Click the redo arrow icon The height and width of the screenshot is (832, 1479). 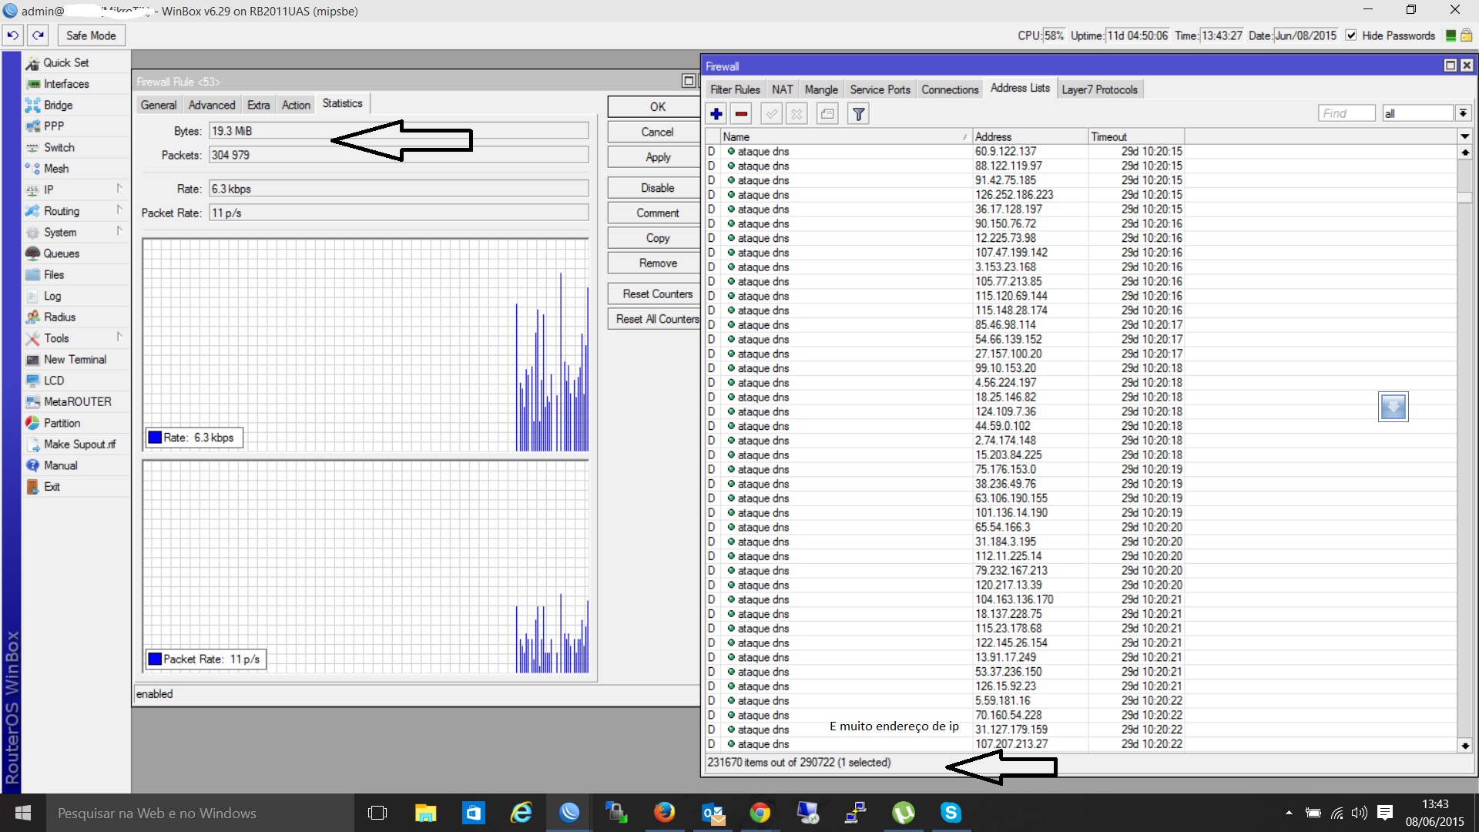tap(39, 35)
